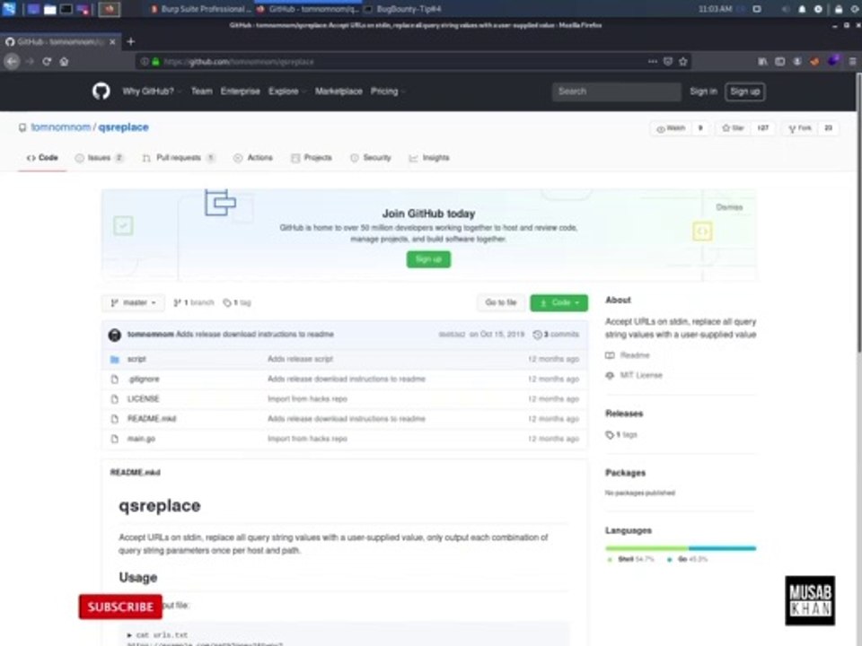
Task: Open the main.go file
Action: (x=141, y=439)
